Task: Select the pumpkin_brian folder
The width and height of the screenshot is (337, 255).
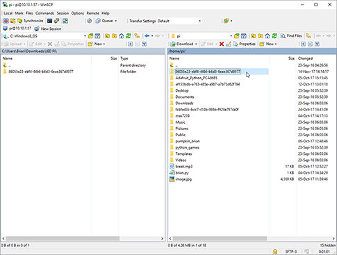Action: pos(188,141)
